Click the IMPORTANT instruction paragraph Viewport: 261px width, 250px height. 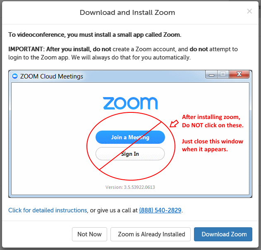(x=123, y=53)
